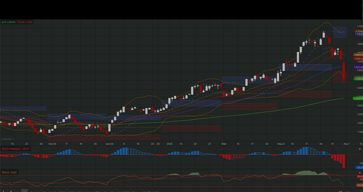Select the red 65,69 RSI value tag
The width and height of the screenshot is (363, 192).
(x=360, y=177)
